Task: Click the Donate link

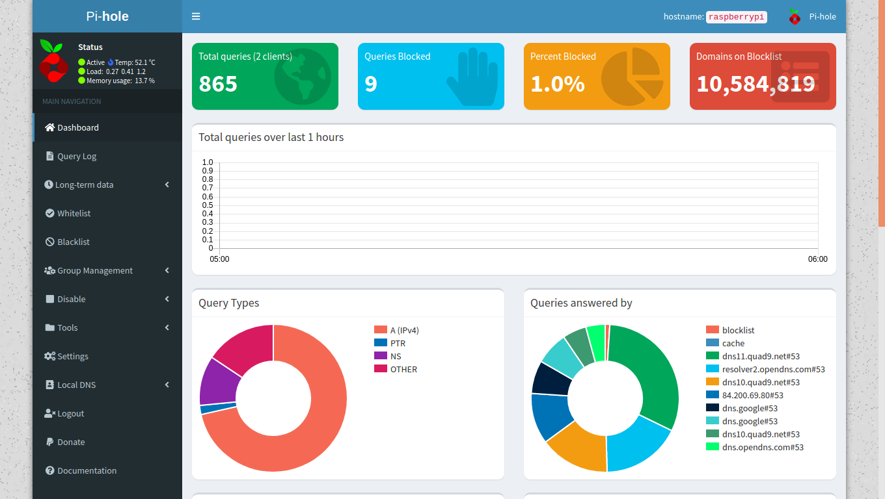Action: 107,442
